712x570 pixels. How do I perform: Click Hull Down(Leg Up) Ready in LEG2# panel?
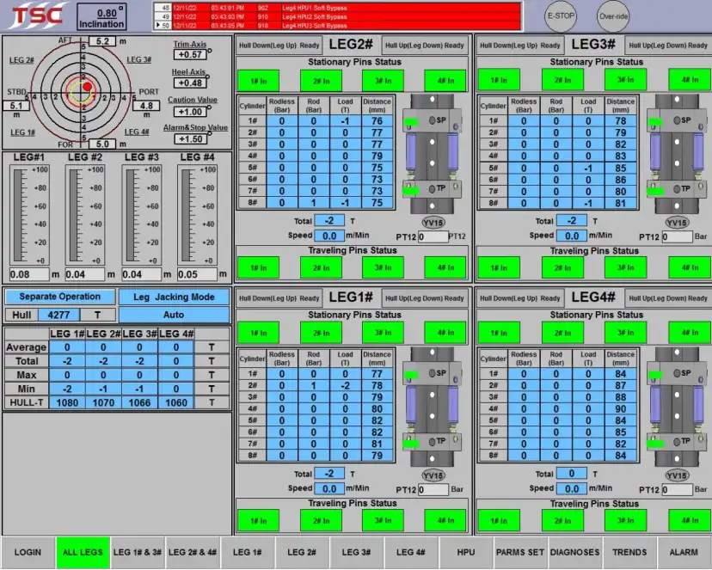(279, 46)
